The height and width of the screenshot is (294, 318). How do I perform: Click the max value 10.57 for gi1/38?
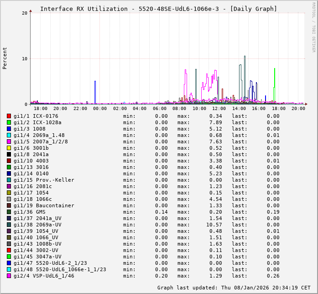tap(214, 225)
